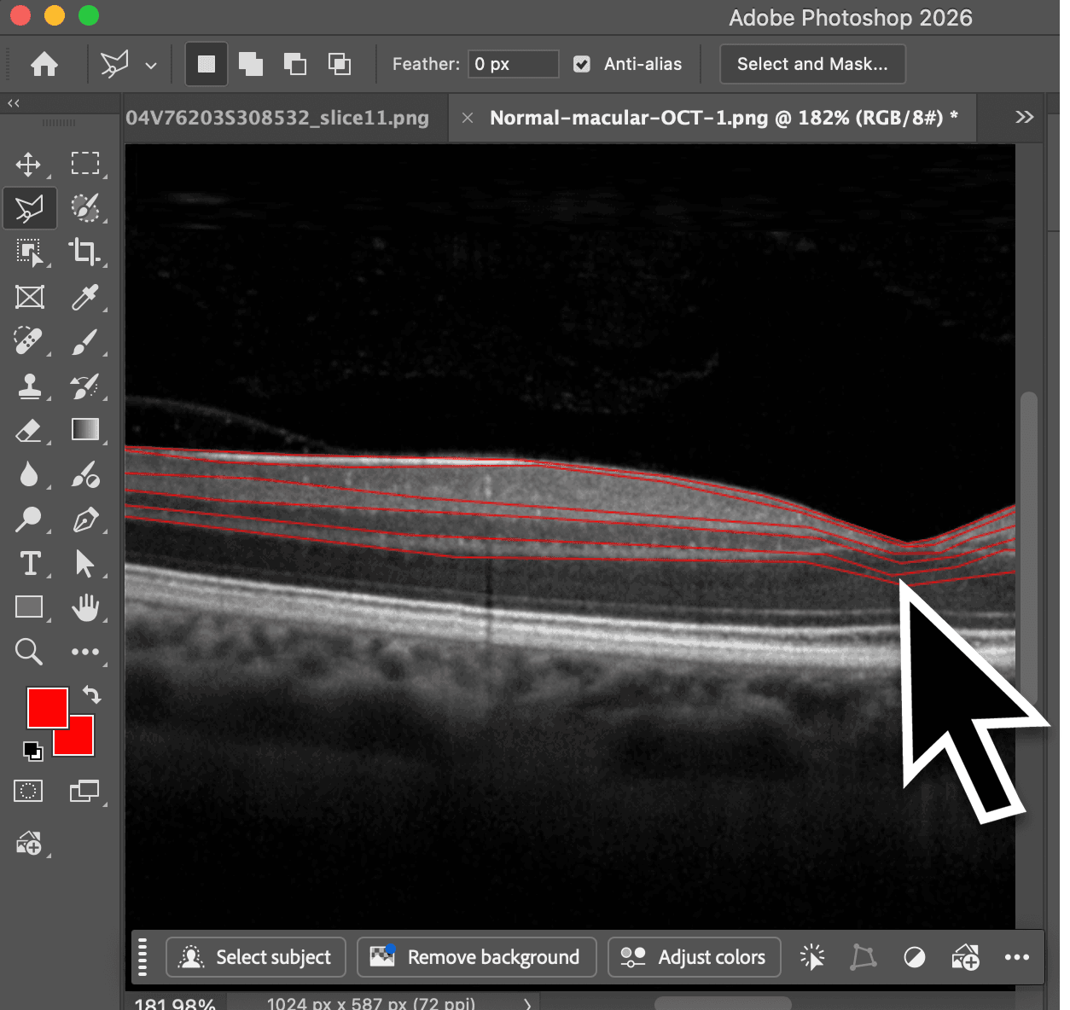This screenshot has width=1070, height=1010.
Task: Open Edit Toolbar three-dots menu
Action: (85, 652)
